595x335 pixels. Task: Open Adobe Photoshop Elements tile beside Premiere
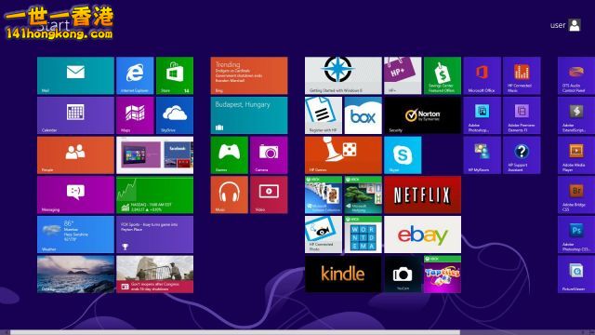coord(482,115)
